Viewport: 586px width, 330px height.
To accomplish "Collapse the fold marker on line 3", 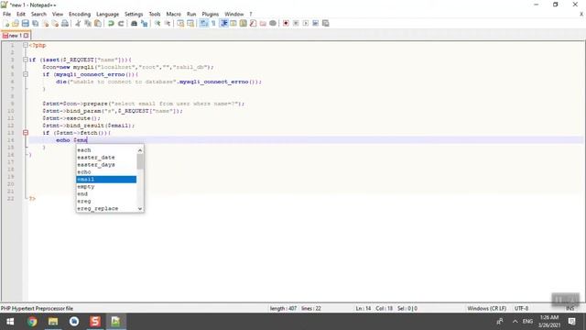I will [x=26, y=60].
